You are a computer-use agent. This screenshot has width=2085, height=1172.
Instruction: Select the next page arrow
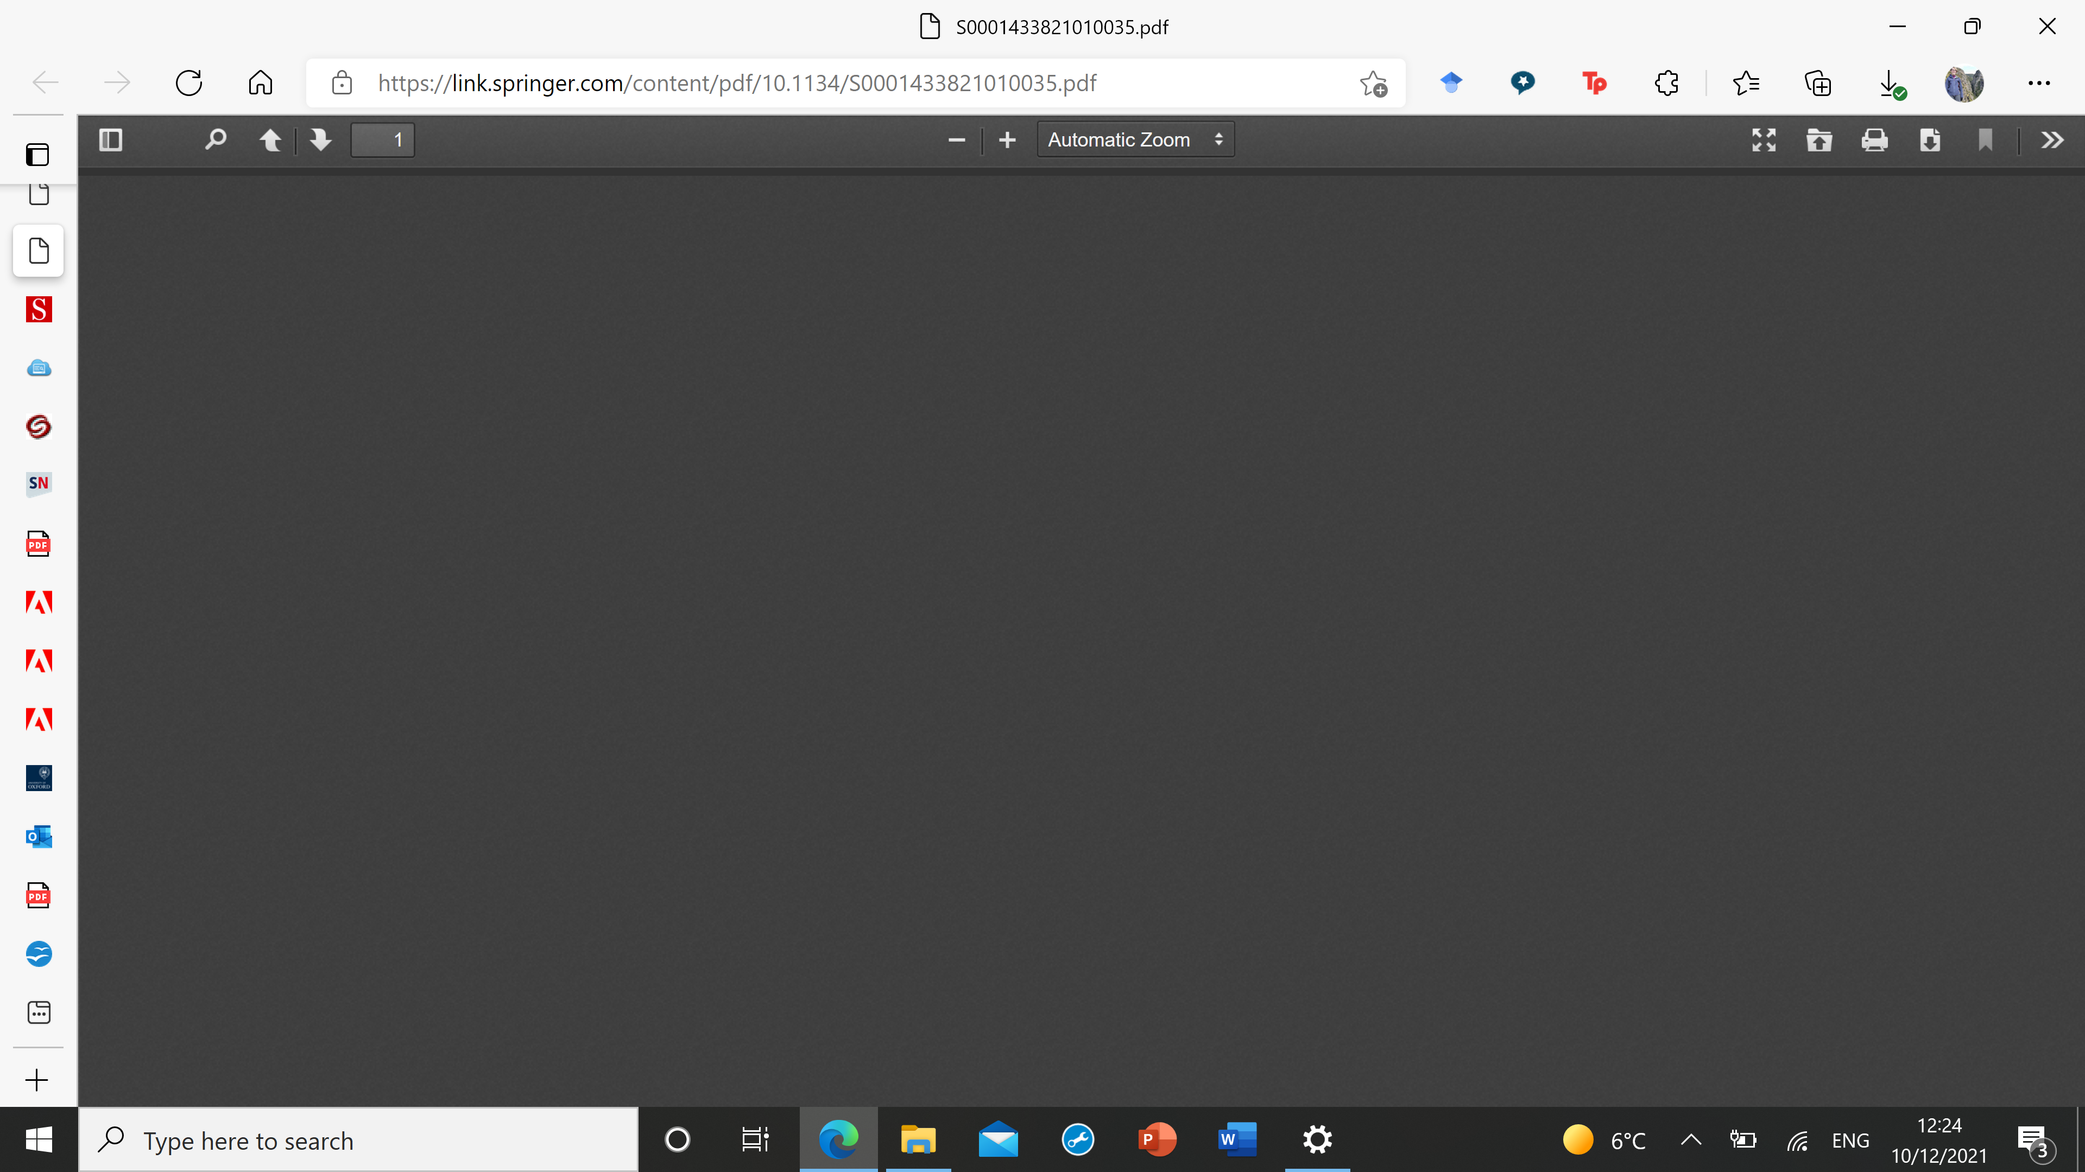[320, 139]
